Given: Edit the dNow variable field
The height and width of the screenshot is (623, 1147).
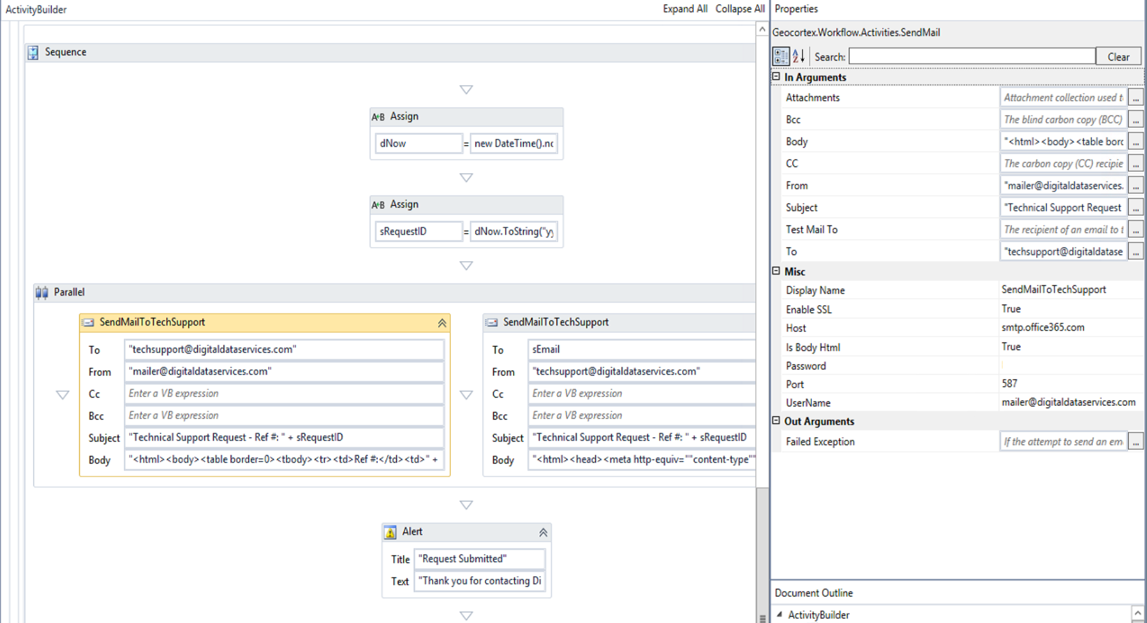Looking at the screenshot, I should (419, 144).
